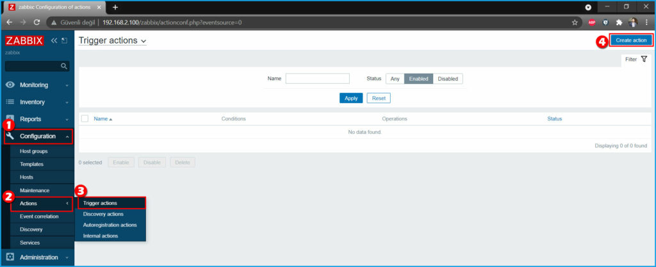Open the ABP extension icon
Image resolution: width=656 pixels, height=267 pixels.
[x=591, y=22]
